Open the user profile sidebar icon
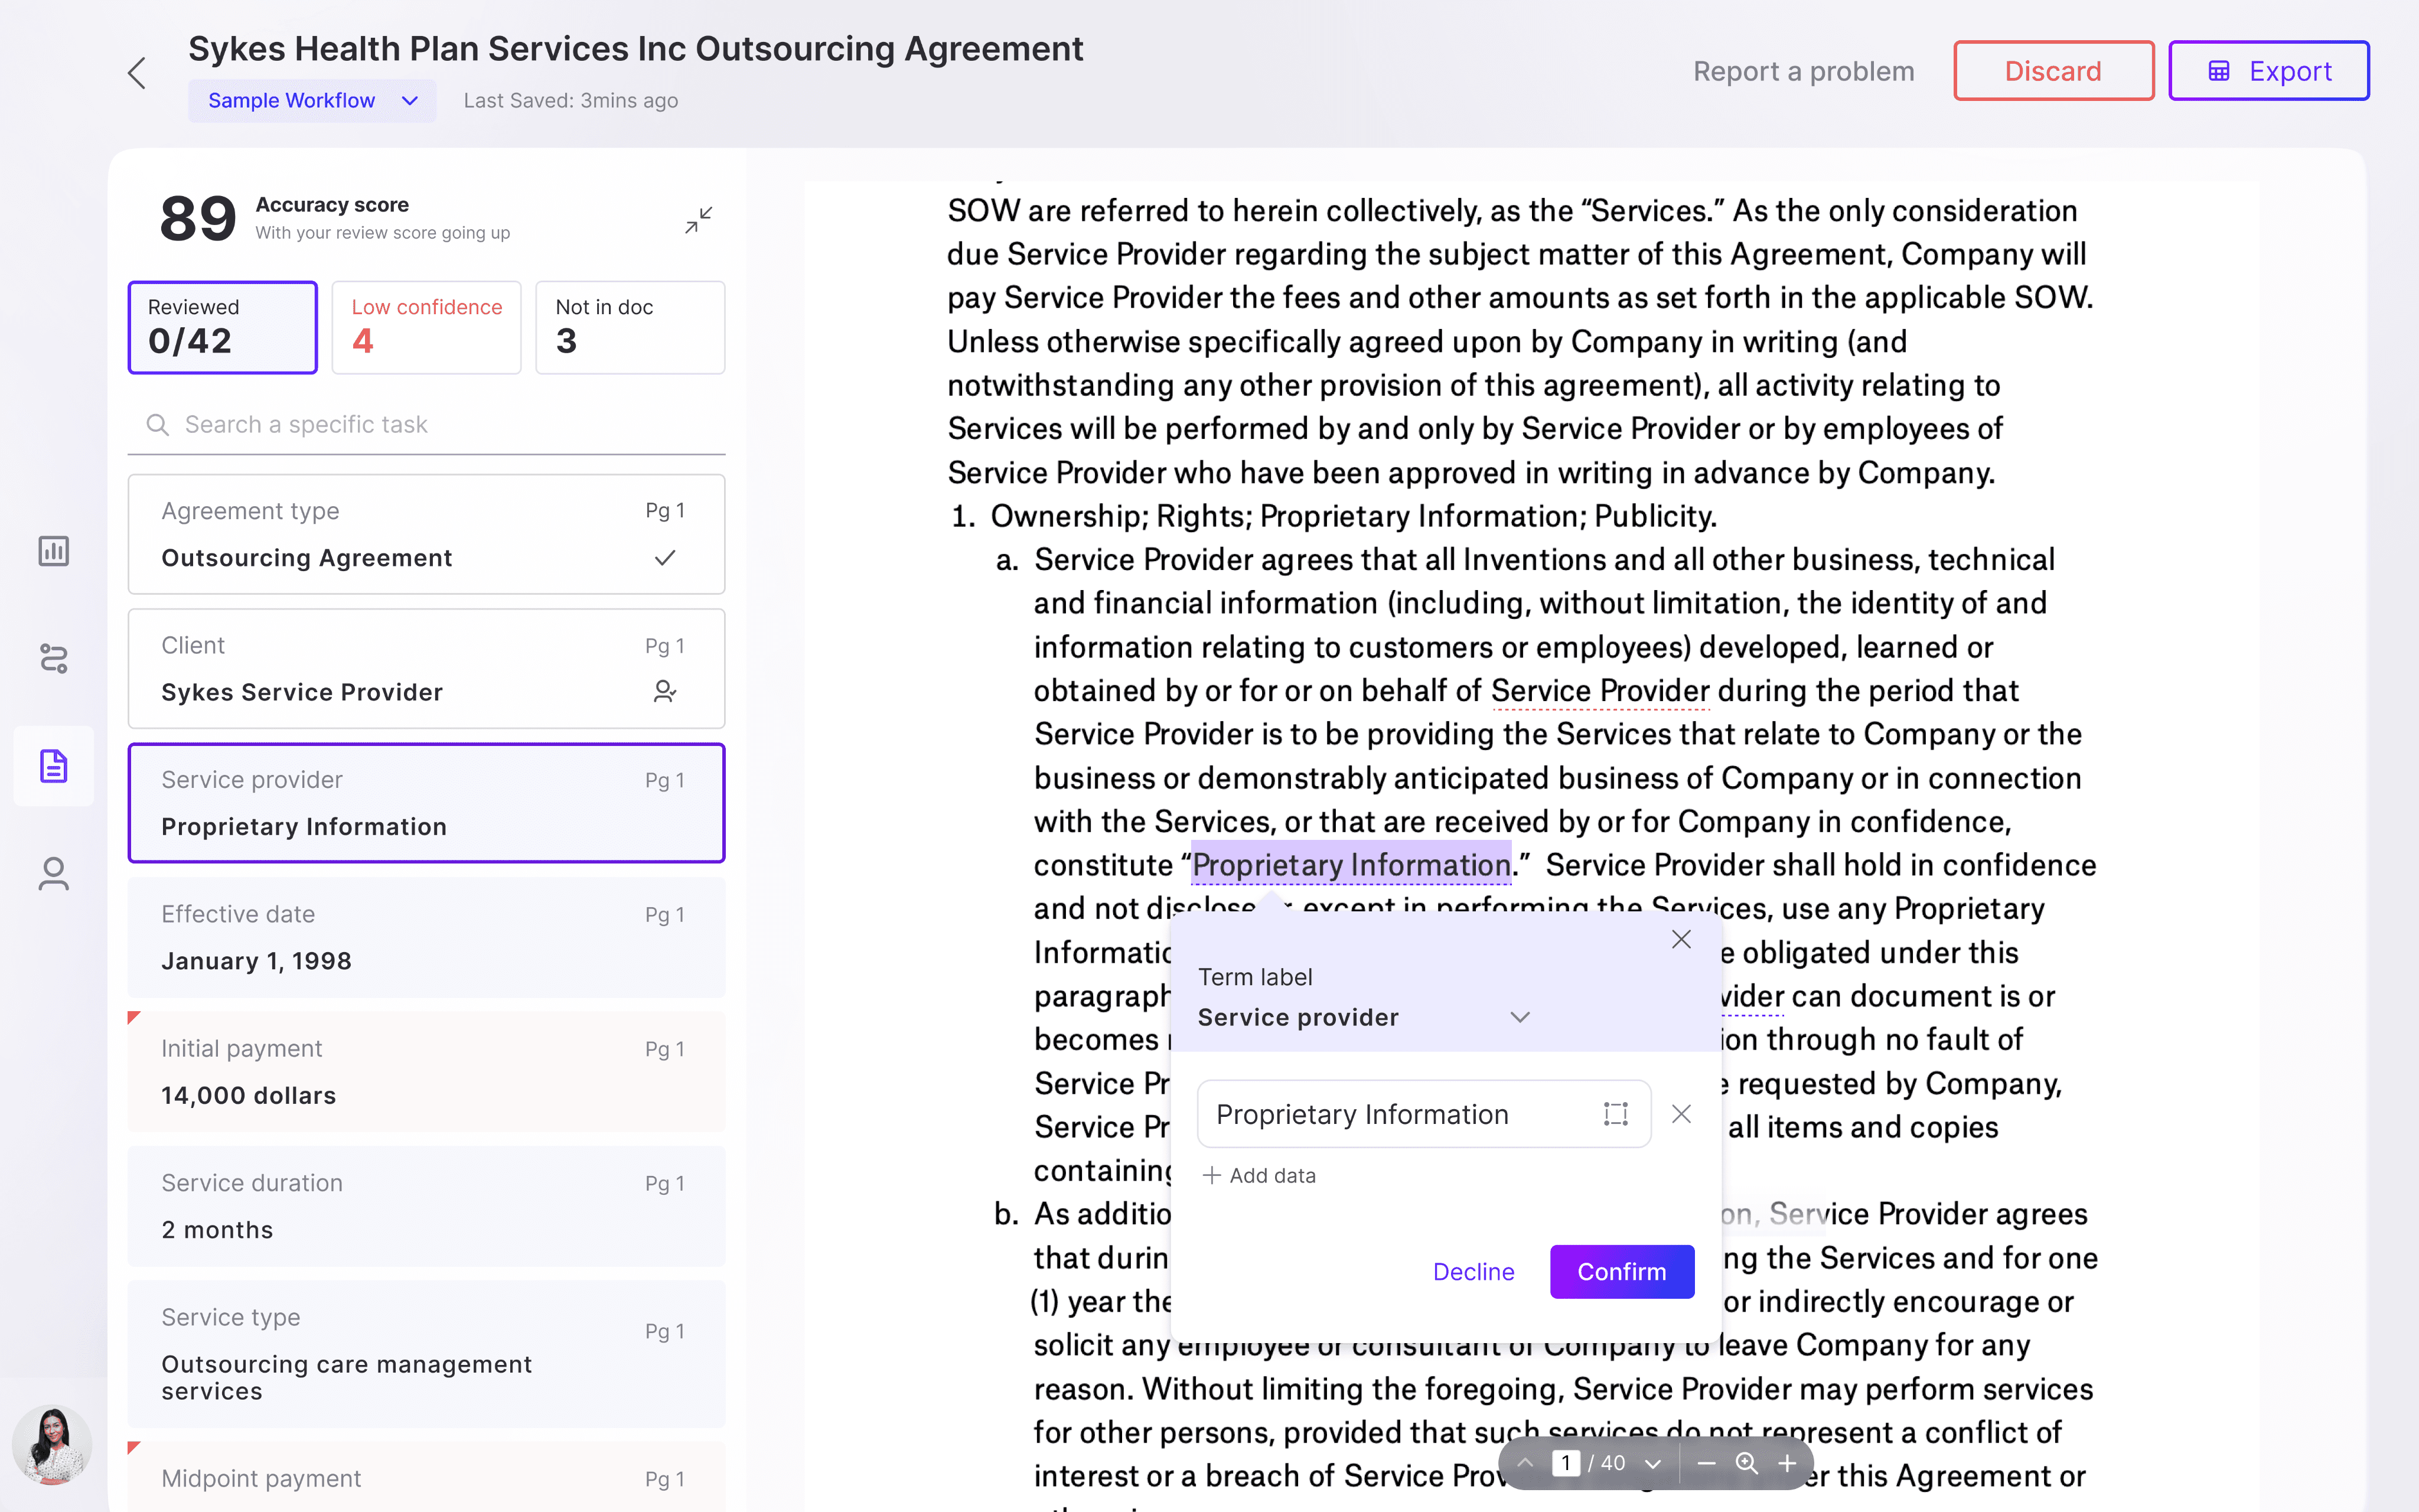Image resolution: width=2419 pixels, height=1512 pixels. [x=54, y=874]
